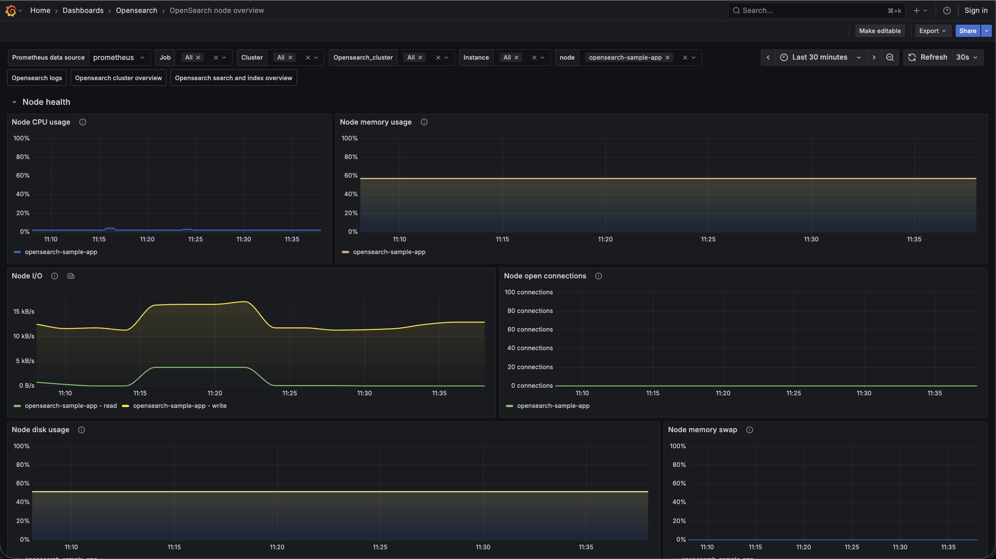996x559 pixels.
Task: Click the Grafana logo icon
Action: click(11, 10)
